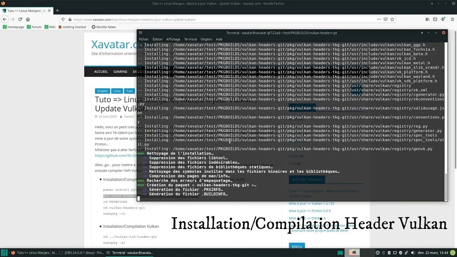Open terminal Fichier menu
457x257 pixels.
pos(144,39)
